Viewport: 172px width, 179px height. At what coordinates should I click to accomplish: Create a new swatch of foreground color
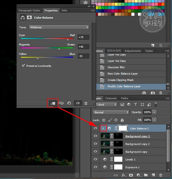[153, 45]
